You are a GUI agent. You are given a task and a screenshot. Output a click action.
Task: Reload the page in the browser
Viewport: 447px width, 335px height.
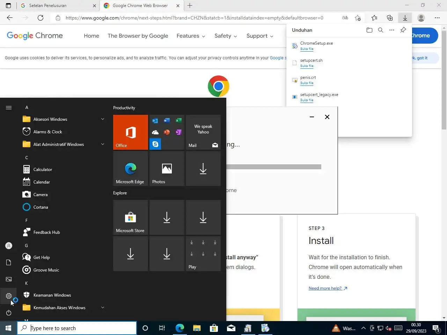pyautogui.click(x=41, y=18)
